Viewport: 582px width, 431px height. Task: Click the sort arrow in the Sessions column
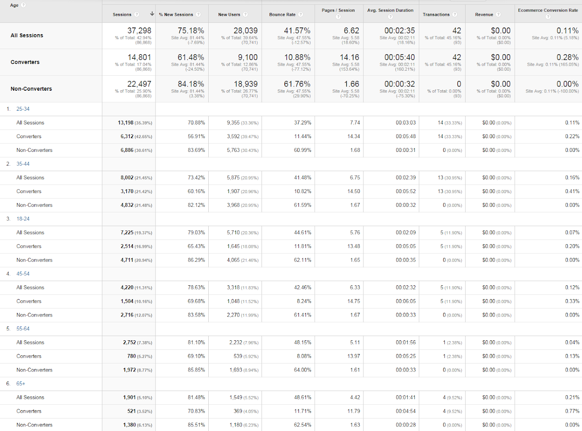[152, 14]
